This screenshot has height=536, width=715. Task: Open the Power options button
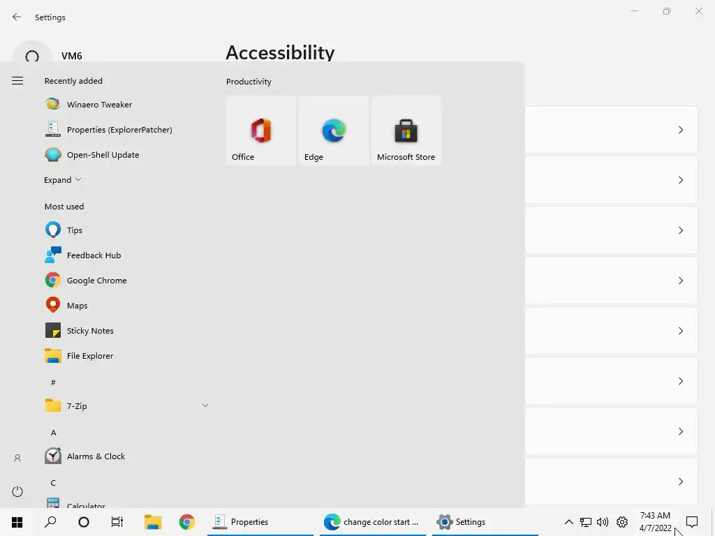coord(17,491)
